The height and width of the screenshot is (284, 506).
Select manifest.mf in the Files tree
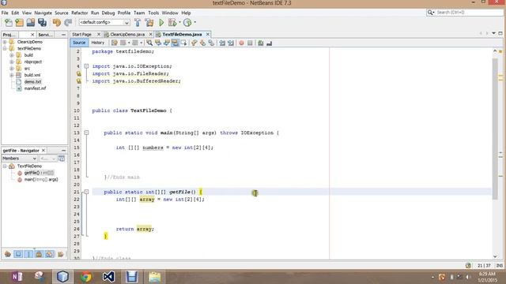click(x=35, y=88)
